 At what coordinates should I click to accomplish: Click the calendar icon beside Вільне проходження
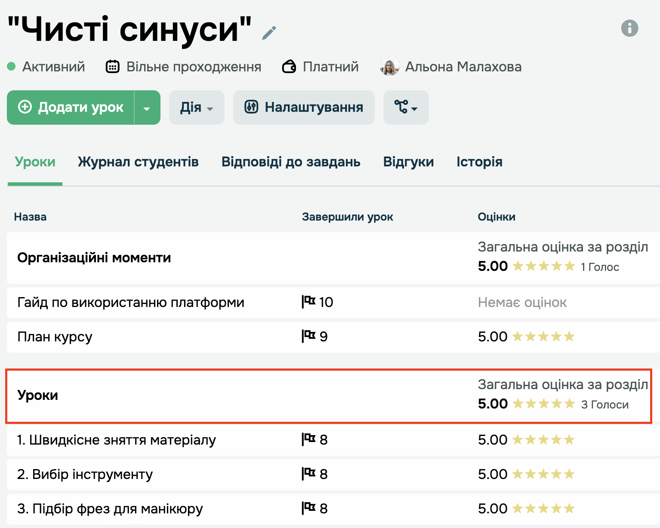pos(113,67)
